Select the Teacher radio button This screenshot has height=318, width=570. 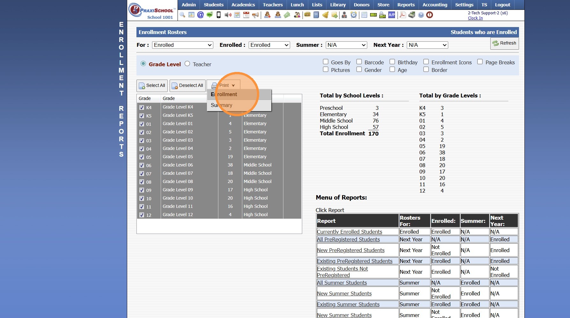click(187, 64)
